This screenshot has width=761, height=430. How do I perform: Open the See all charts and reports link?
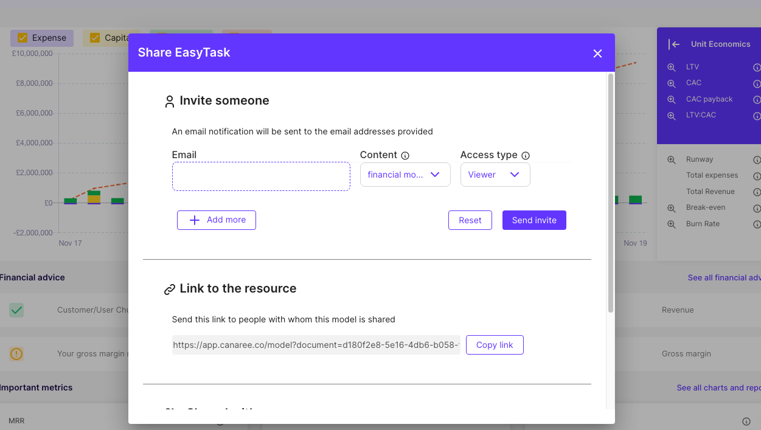click(x=718, y=387)
